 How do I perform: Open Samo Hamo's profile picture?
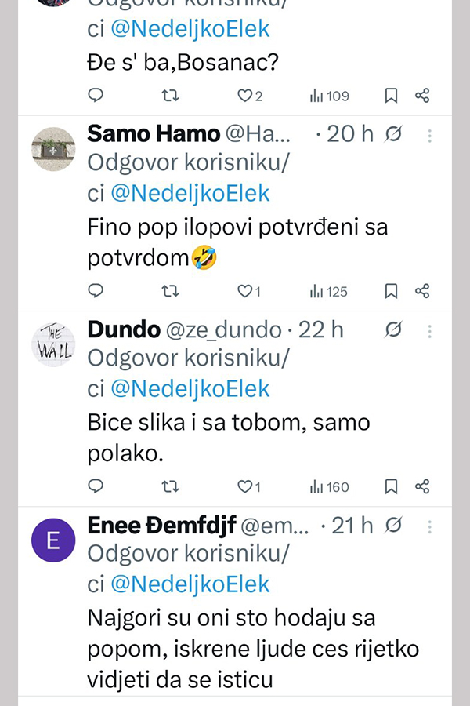click(53, 148)
